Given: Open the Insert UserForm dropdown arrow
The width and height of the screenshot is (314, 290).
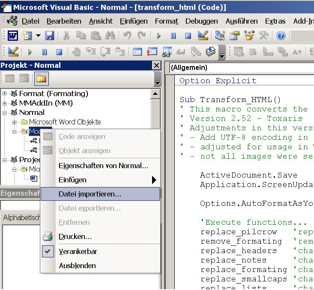Looking at the screenshot, I should tap(38, 36).
